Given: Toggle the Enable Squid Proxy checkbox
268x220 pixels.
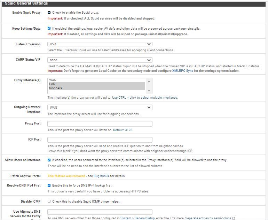Looking at the screenshot, I should [49, 13].
